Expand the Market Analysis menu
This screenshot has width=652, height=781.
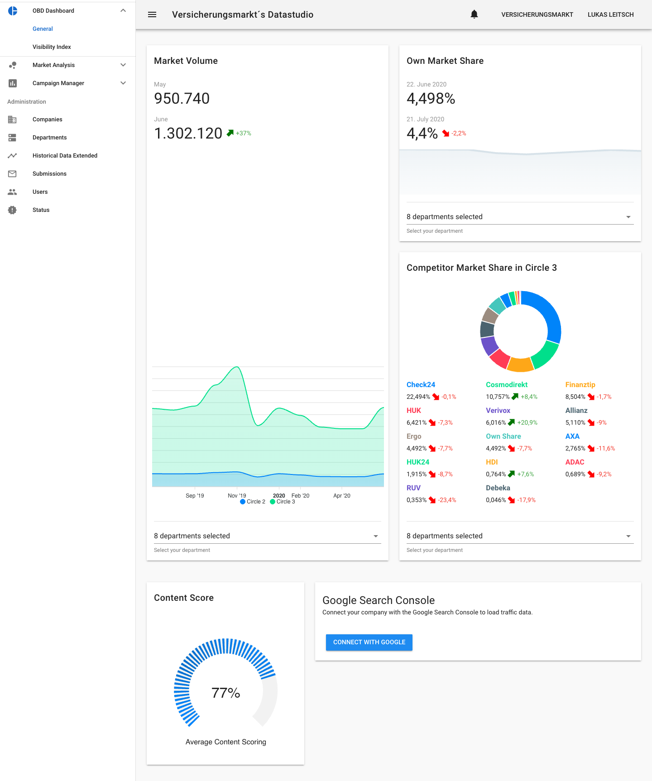[123, 65]
